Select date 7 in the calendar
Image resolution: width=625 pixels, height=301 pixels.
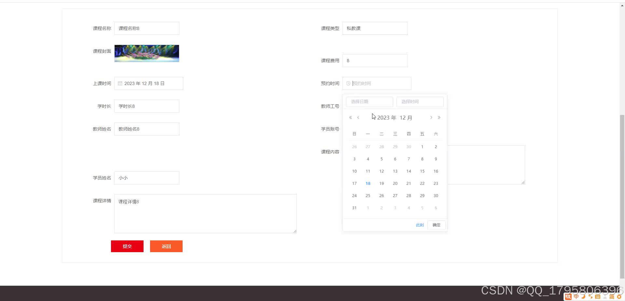pyautogui.click(x=409, y=159)
